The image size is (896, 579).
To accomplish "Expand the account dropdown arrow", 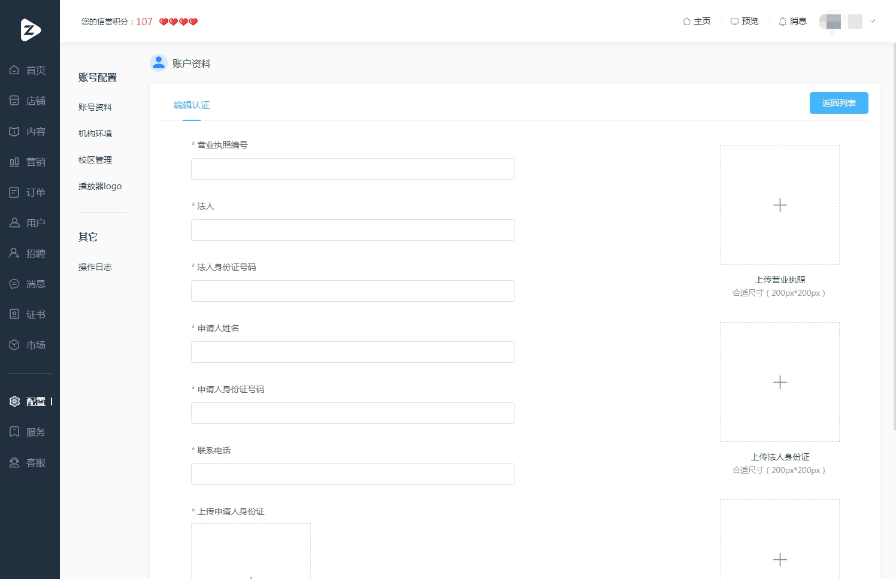I will 873,21.
